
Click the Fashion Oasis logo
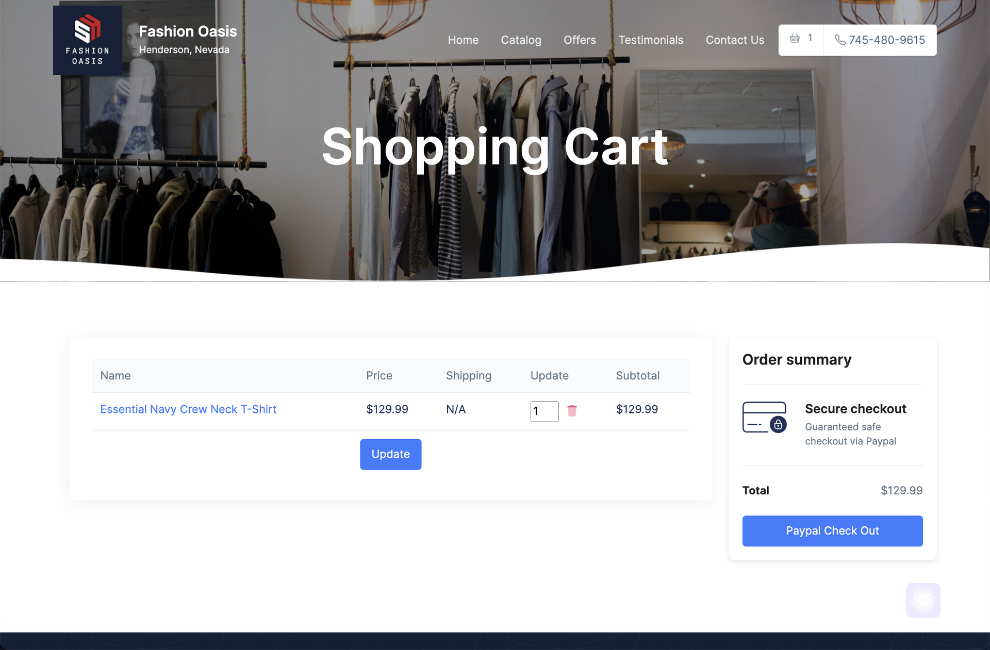point(87,40)
